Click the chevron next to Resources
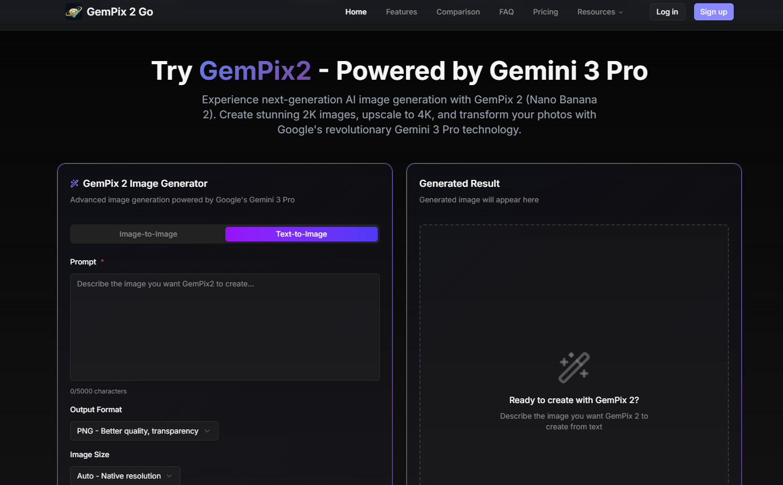Viewport: 783px width, 485px height. [x=621, y=12]
